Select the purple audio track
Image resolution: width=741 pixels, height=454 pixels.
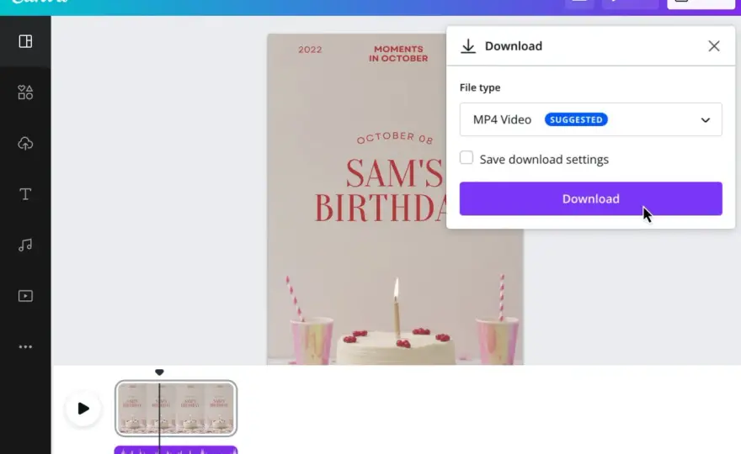(176, 451)
